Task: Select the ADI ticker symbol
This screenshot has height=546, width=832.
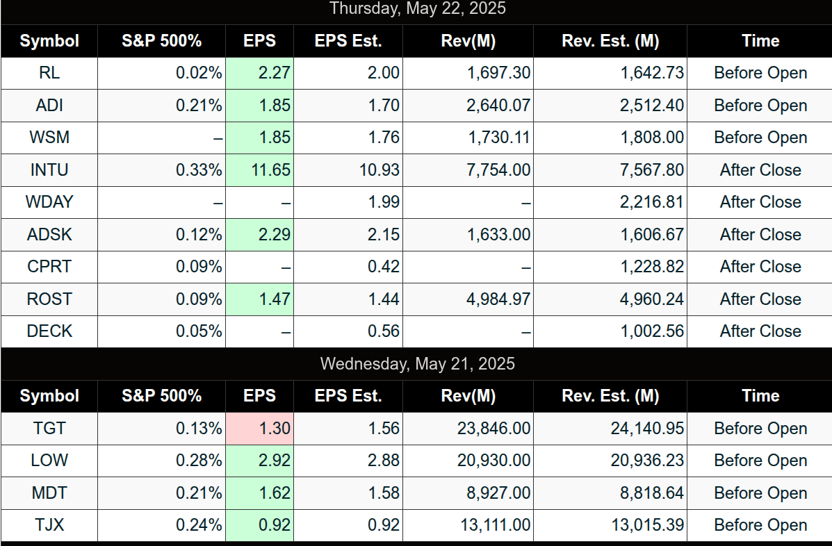Action: tap(49, 105)
